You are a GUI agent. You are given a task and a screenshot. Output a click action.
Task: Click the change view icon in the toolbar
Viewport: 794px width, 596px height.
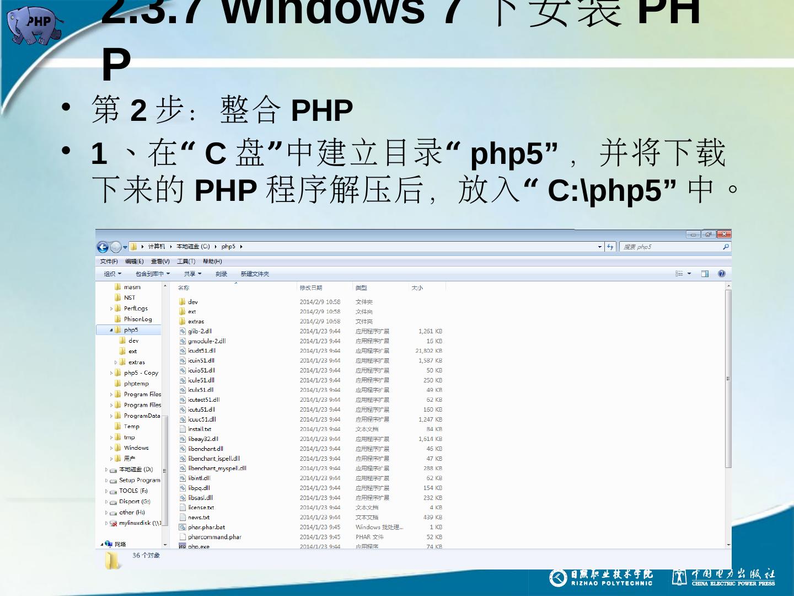(x=679, y=274)
